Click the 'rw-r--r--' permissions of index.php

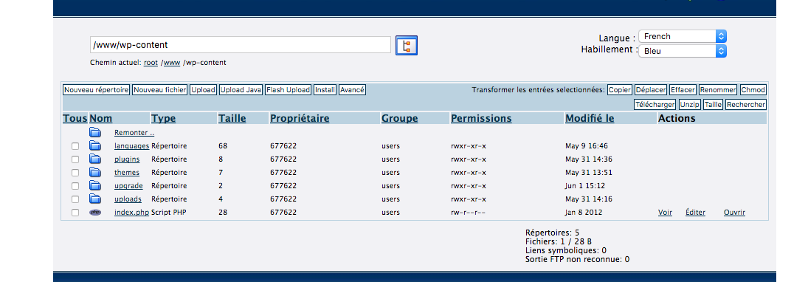[469, 213]
